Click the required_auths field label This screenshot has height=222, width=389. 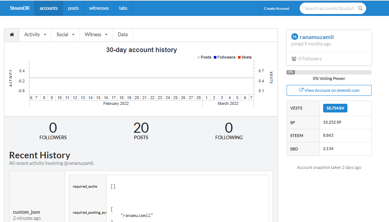pyautogui.click(x=85, y=187)
